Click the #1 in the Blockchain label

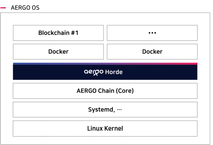[x=75, y=33]
